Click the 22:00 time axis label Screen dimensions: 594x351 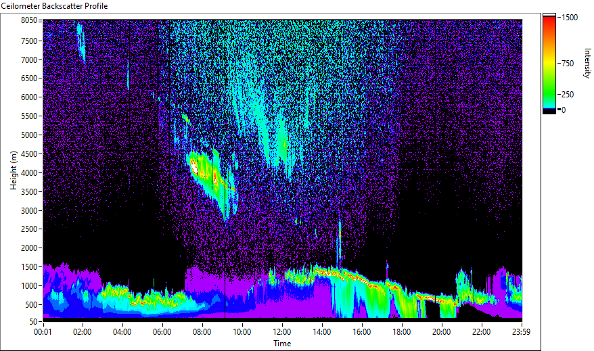pos(482,332)
